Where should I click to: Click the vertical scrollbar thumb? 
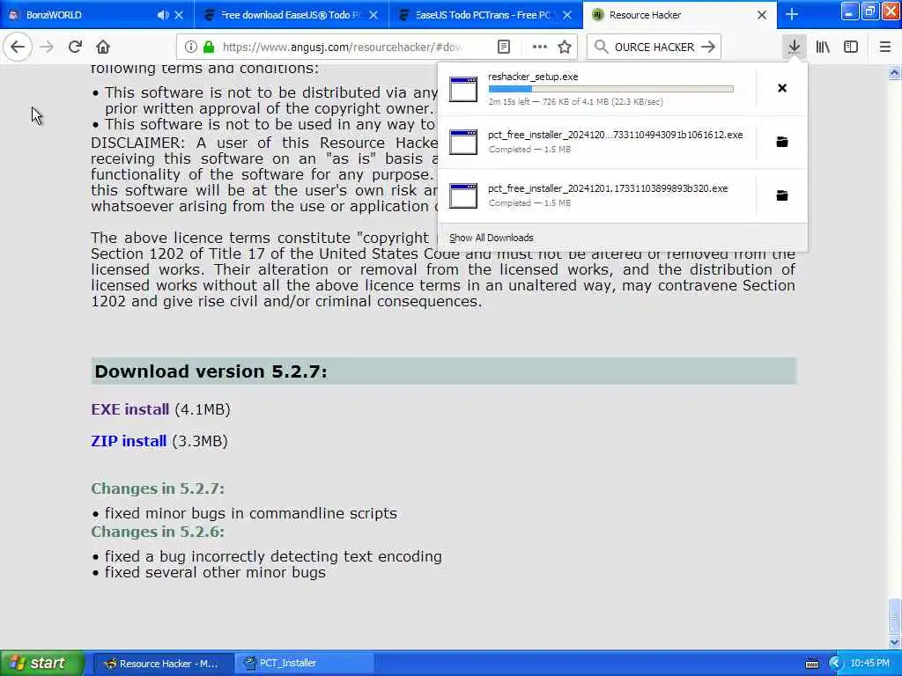(894, 616)
